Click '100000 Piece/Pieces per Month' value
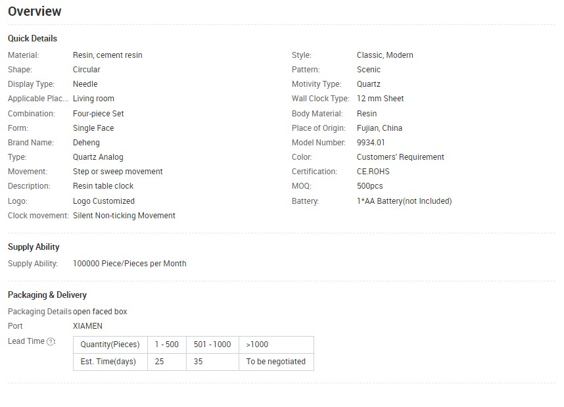This screenshot has width=564, height=407. 129,264
